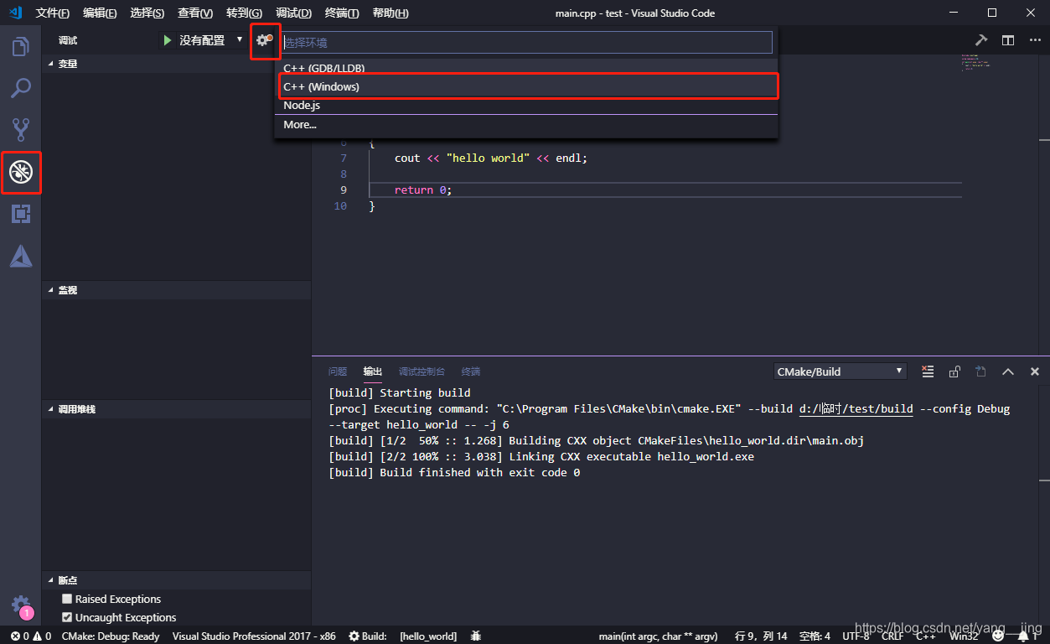Open the CMake triangle view in activity bar

click(21, 256)
